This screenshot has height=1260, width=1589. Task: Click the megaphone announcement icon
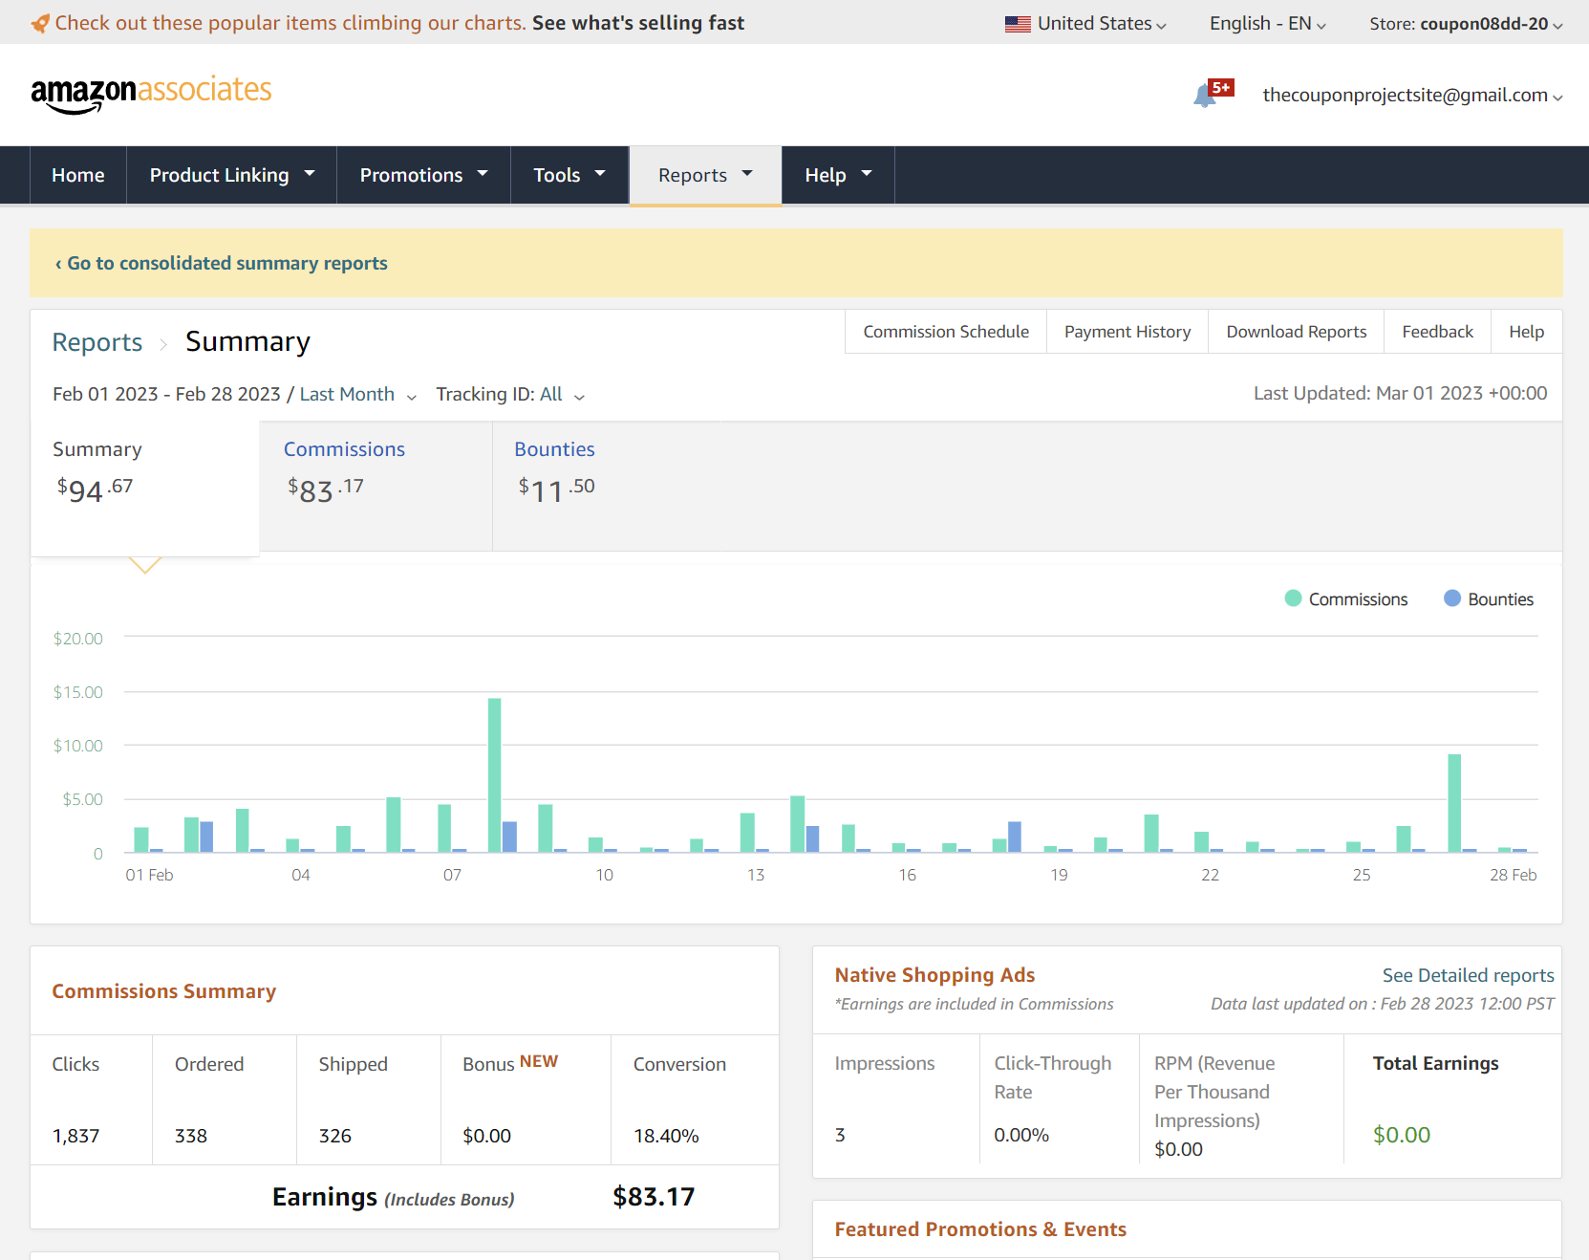[x=39, y=23]
